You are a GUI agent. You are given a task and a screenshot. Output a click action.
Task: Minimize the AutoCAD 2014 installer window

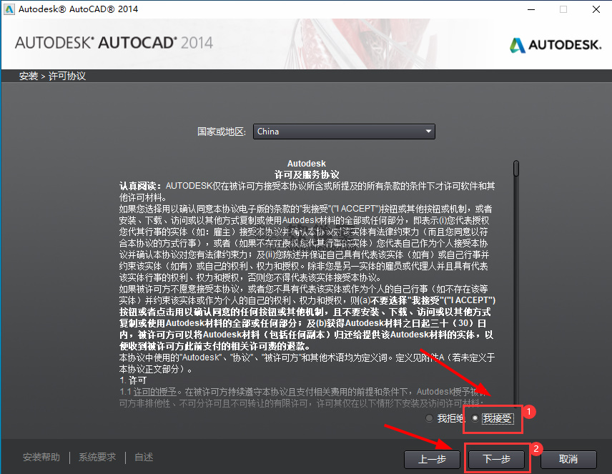click(531, 9)
